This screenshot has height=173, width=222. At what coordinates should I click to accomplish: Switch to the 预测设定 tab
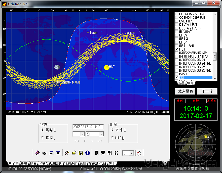pyautogui.click(x=70, y=163)
